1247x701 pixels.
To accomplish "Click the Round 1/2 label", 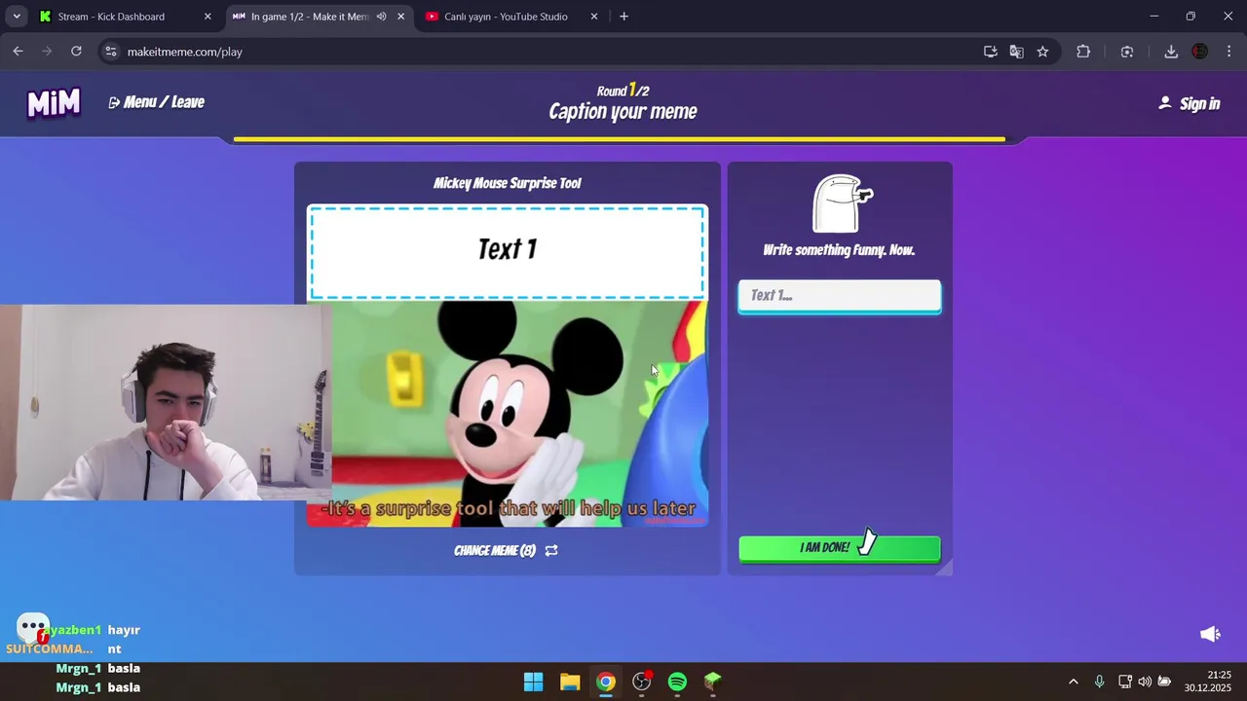I will pyautogui.click(x=623, y=91).
